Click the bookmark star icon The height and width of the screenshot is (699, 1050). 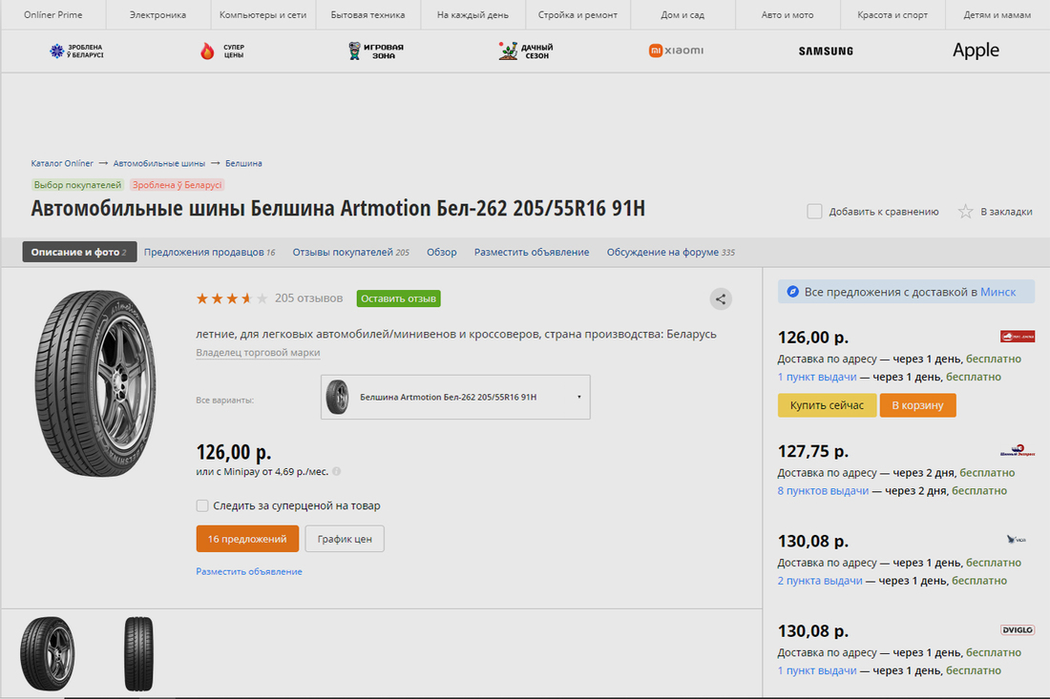point(965,212)
